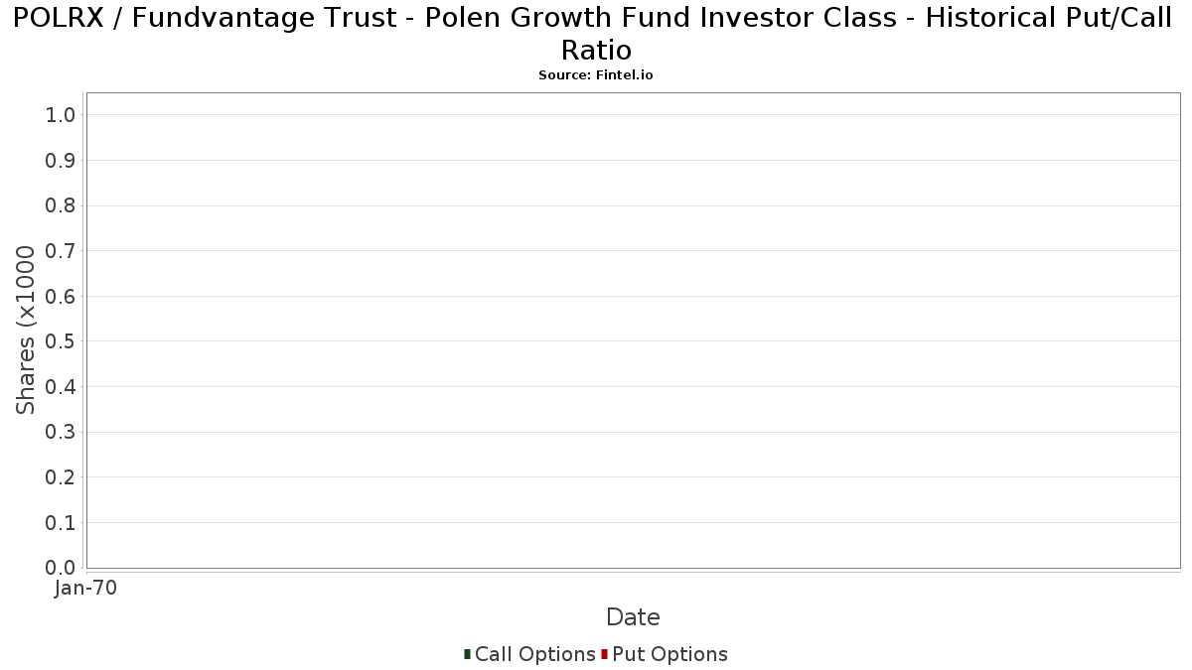Toggle the Call Options legend label
Screen dimensions: 1192x670
tap(534, 654)
